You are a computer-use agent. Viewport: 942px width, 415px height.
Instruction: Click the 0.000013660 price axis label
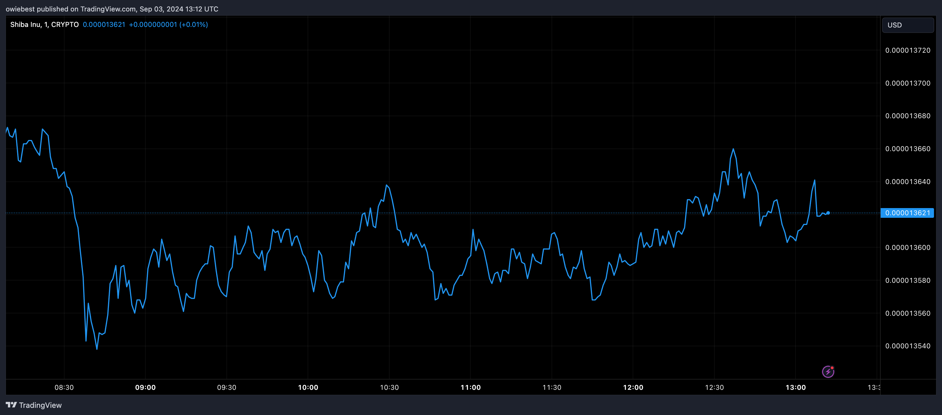pyautogui.click(x=907, y=149)
